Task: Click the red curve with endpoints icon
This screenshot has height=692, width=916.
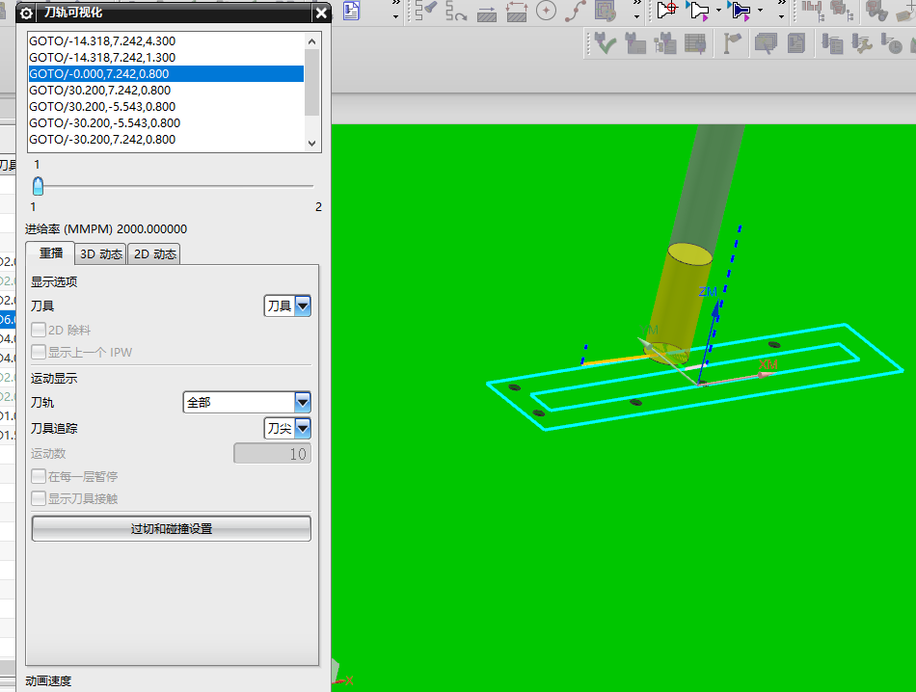Action: [576, 11]
